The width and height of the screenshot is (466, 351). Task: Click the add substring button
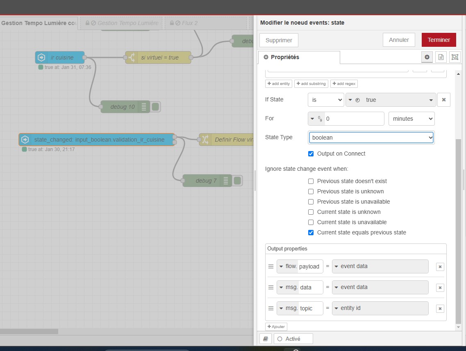pyautogui.click(x=311, y=84)
